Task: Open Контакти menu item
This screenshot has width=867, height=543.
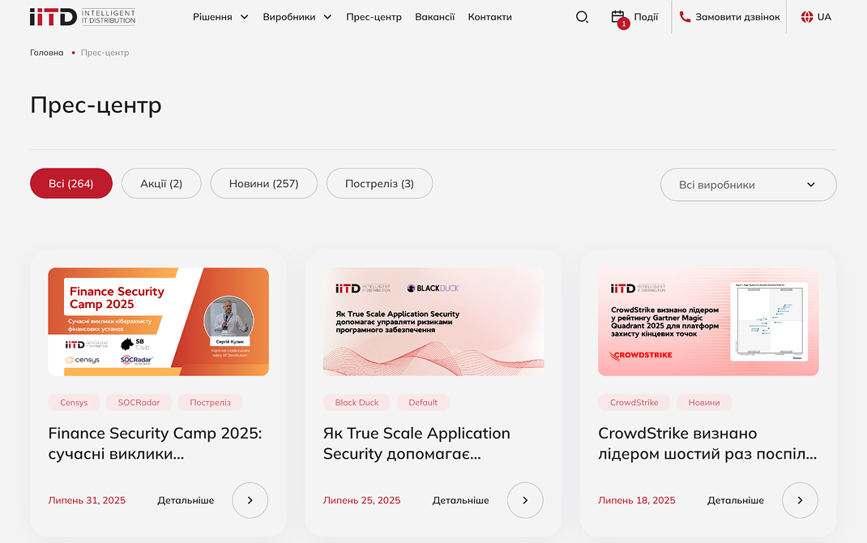Action: click(x=489, y=17)
